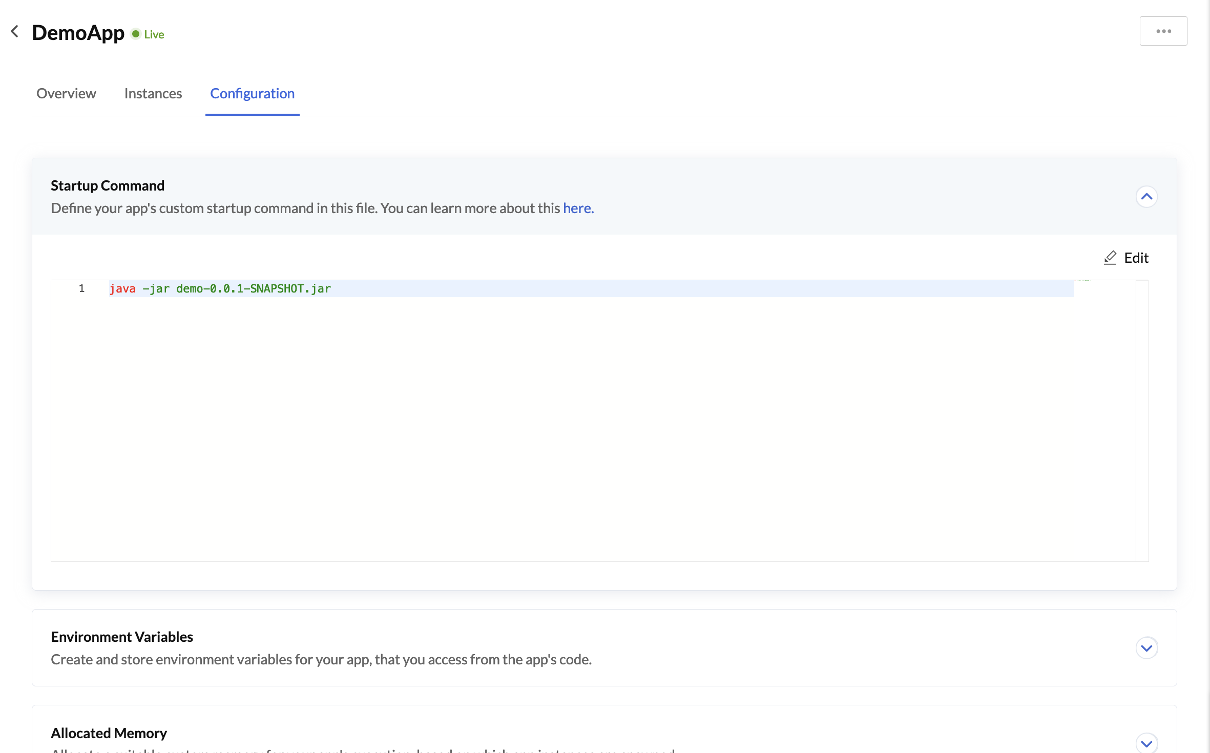Click the Edit button for startup command
The width and height of the screenshot is (1210, 753).
[x=1126, y=258]
